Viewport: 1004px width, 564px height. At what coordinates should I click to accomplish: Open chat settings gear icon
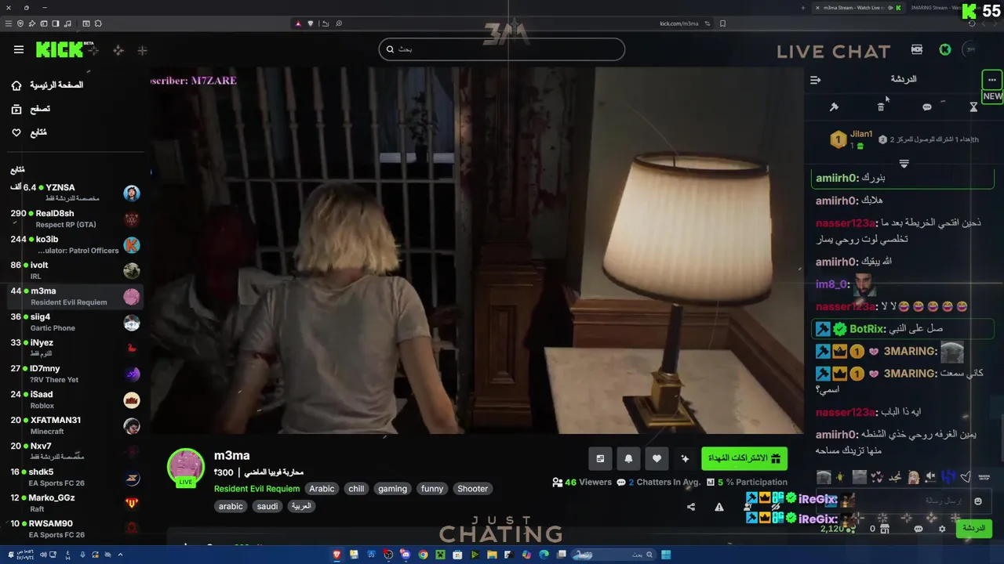[x=942, y=529]
